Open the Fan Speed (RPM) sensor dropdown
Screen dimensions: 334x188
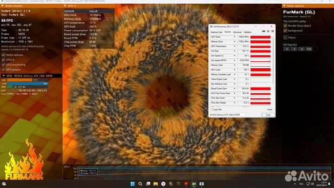point(235,60)
